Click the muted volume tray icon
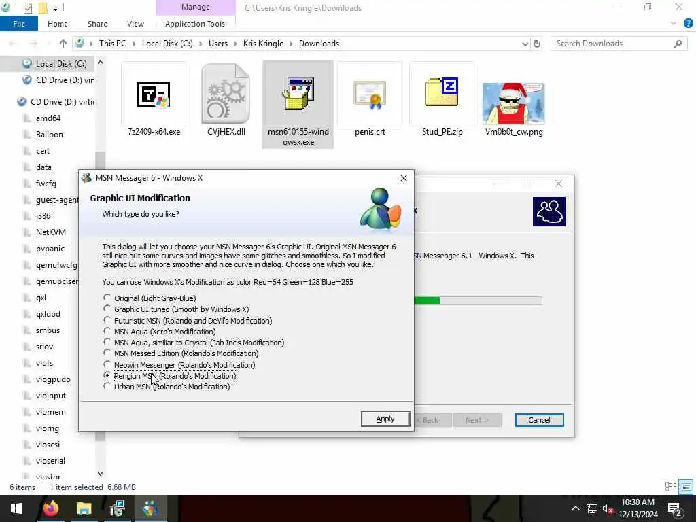The width and height of the screenshot is (696, 522). 607,508
